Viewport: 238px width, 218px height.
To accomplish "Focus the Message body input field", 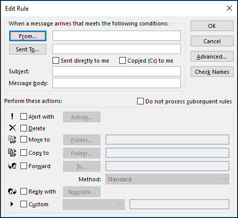I will tap(117, 83).
